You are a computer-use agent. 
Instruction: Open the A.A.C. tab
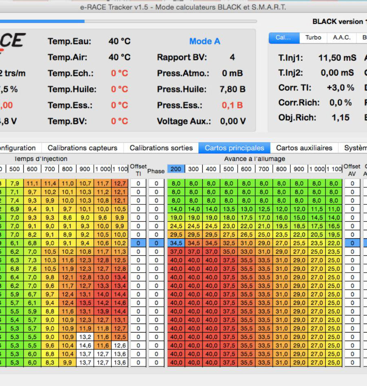coord(341,38)
